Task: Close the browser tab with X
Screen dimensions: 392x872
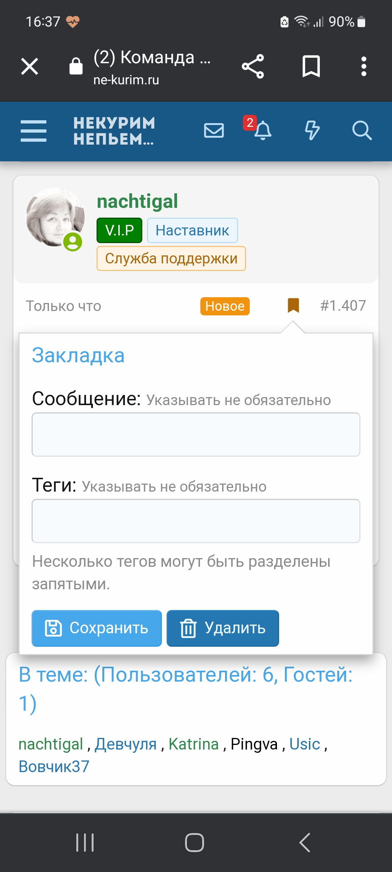Action: (x=30, y=66)
